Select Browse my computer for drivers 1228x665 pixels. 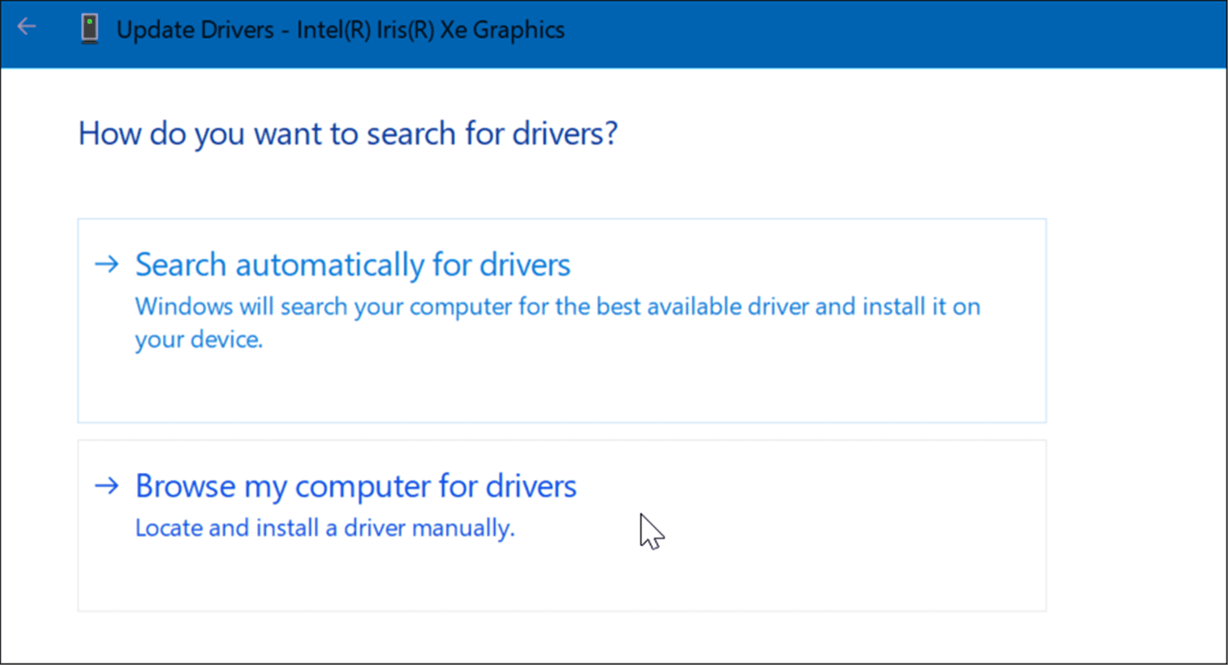coord(355,486)
